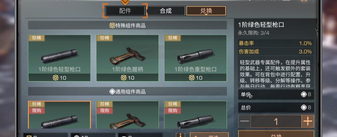Image resolution: width=337 pixels, height=137 pixels.
Task: Choose the limited light muzzle under 通用组件商品
Action: [59, 115]
